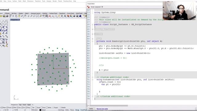The width and height of the screenshot is (197, 111).
Task: Toggle the Vertex osnap checkbox
Action: [47, 108]
